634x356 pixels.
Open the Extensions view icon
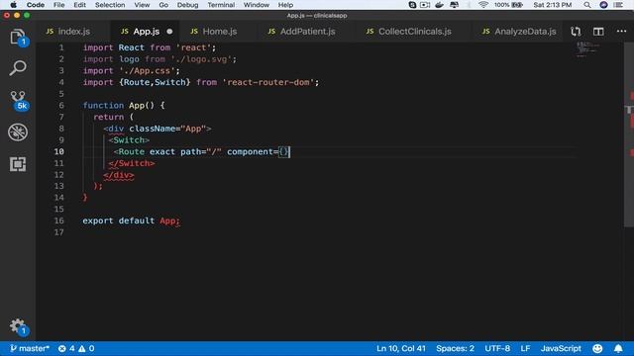tap(18, 164)
